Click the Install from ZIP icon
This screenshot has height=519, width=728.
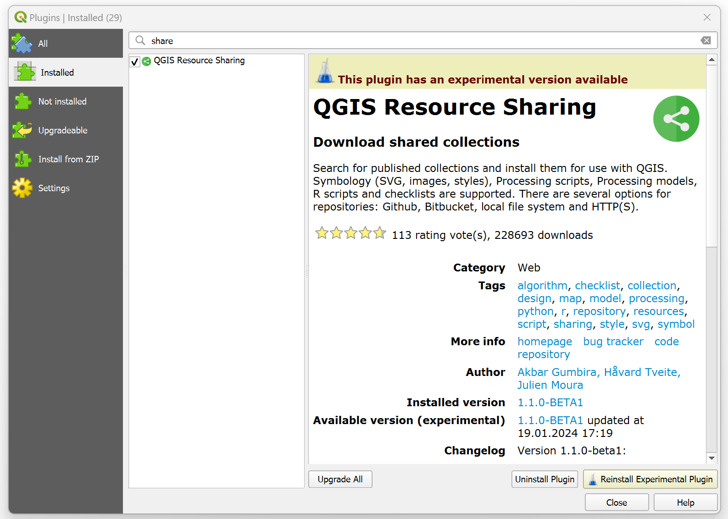click(x=22, y=159)
